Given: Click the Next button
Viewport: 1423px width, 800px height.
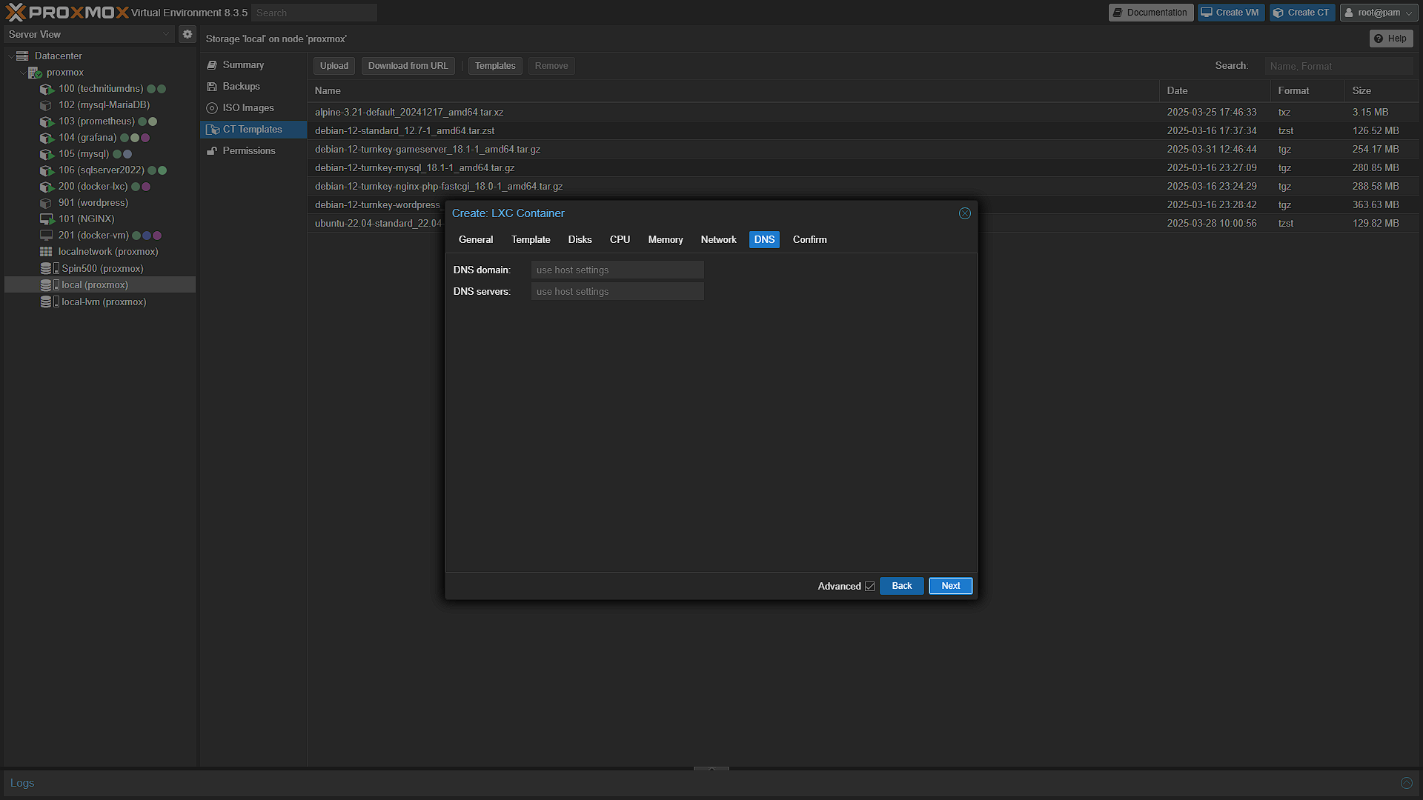Looking at the screenshot, I should (950, 586).
